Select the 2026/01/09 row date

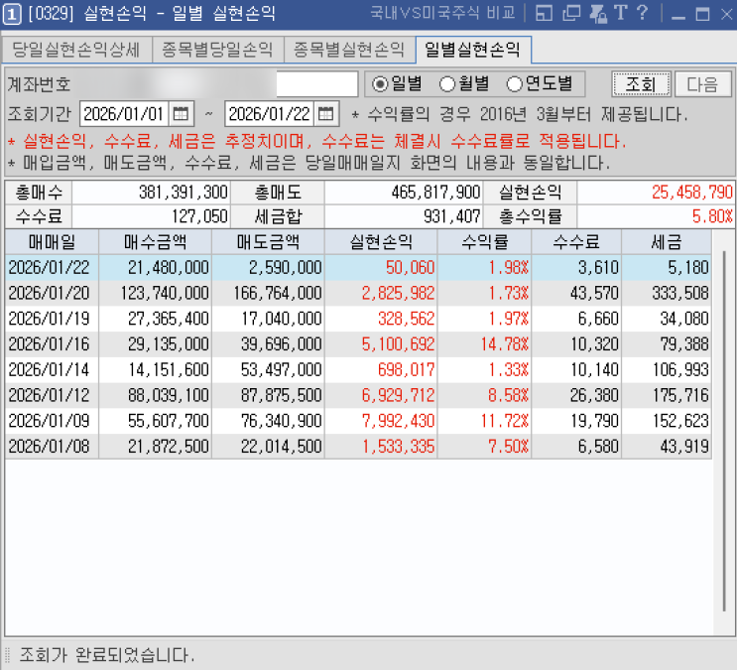(x=50, y=421)
